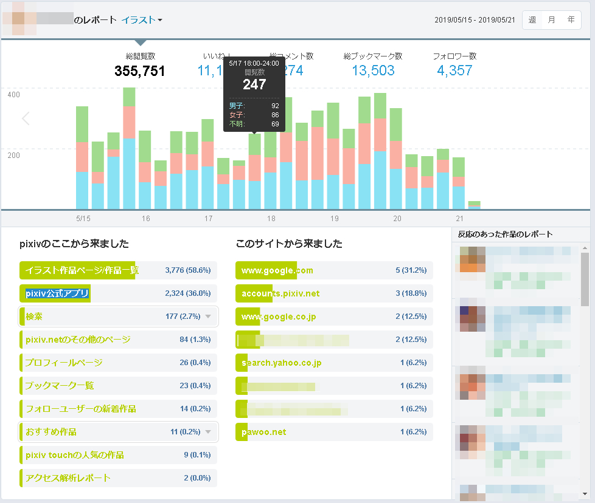Click the イラスト作品ページ/作品一覧 referrer row
This screenshot has width=595, height=503.
pos(118,270)
